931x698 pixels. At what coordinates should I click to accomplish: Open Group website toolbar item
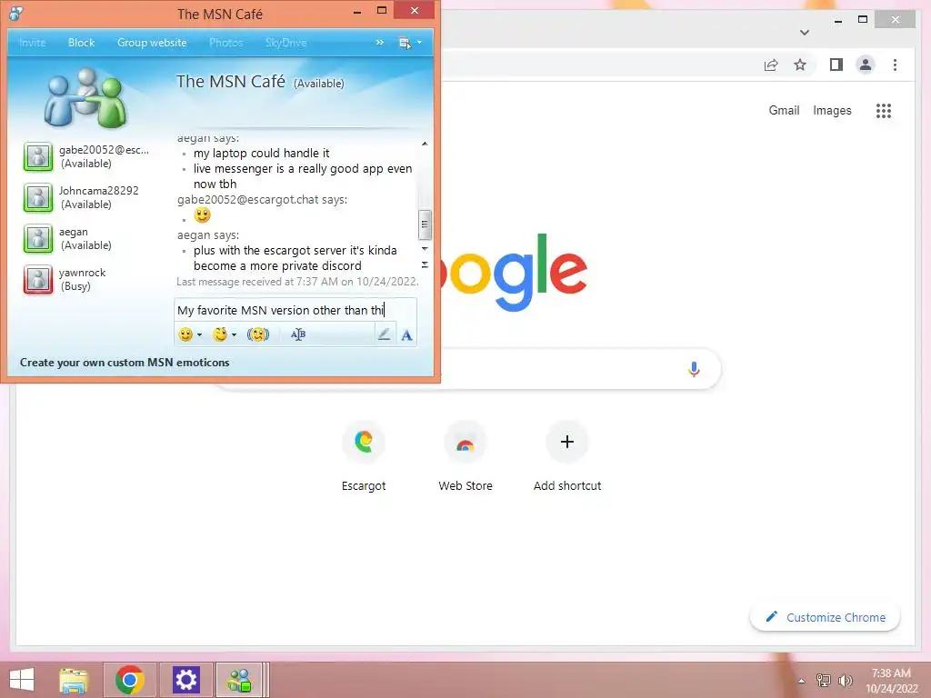pyautogui.click(x=152, y=43)
